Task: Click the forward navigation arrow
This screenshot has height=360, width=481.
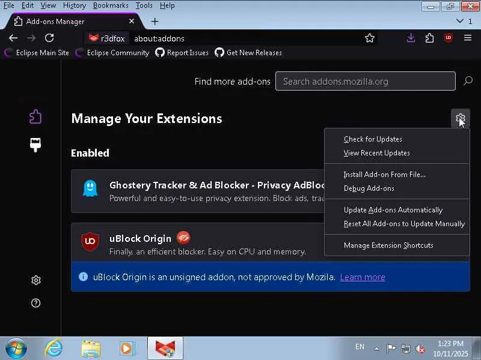Action: point(31,38)
